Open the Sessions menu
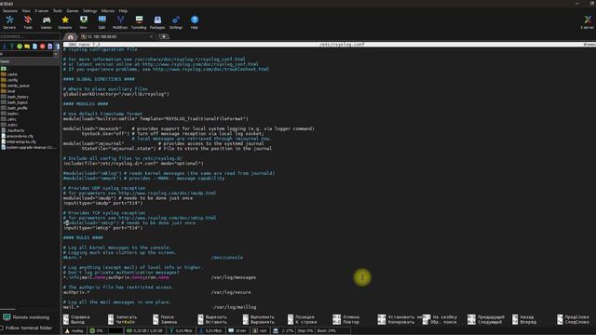Viewport: 596px width, 335px height. 10,11
